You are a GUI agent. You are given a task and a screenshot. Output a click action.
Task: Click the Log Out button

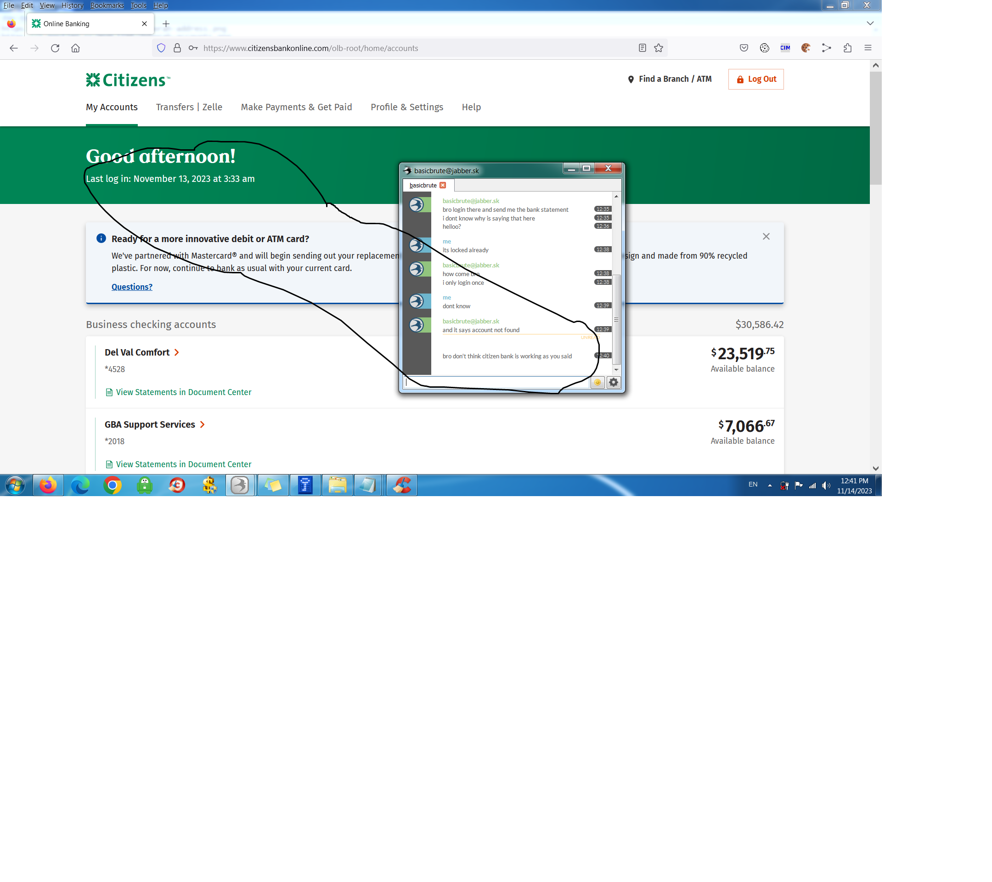[x=755, y=79]
